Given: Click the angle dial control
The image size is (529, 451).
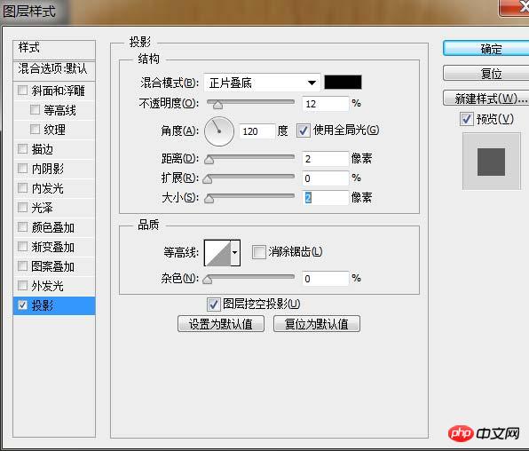Looking at the screenshot, I should click(219, 131).
